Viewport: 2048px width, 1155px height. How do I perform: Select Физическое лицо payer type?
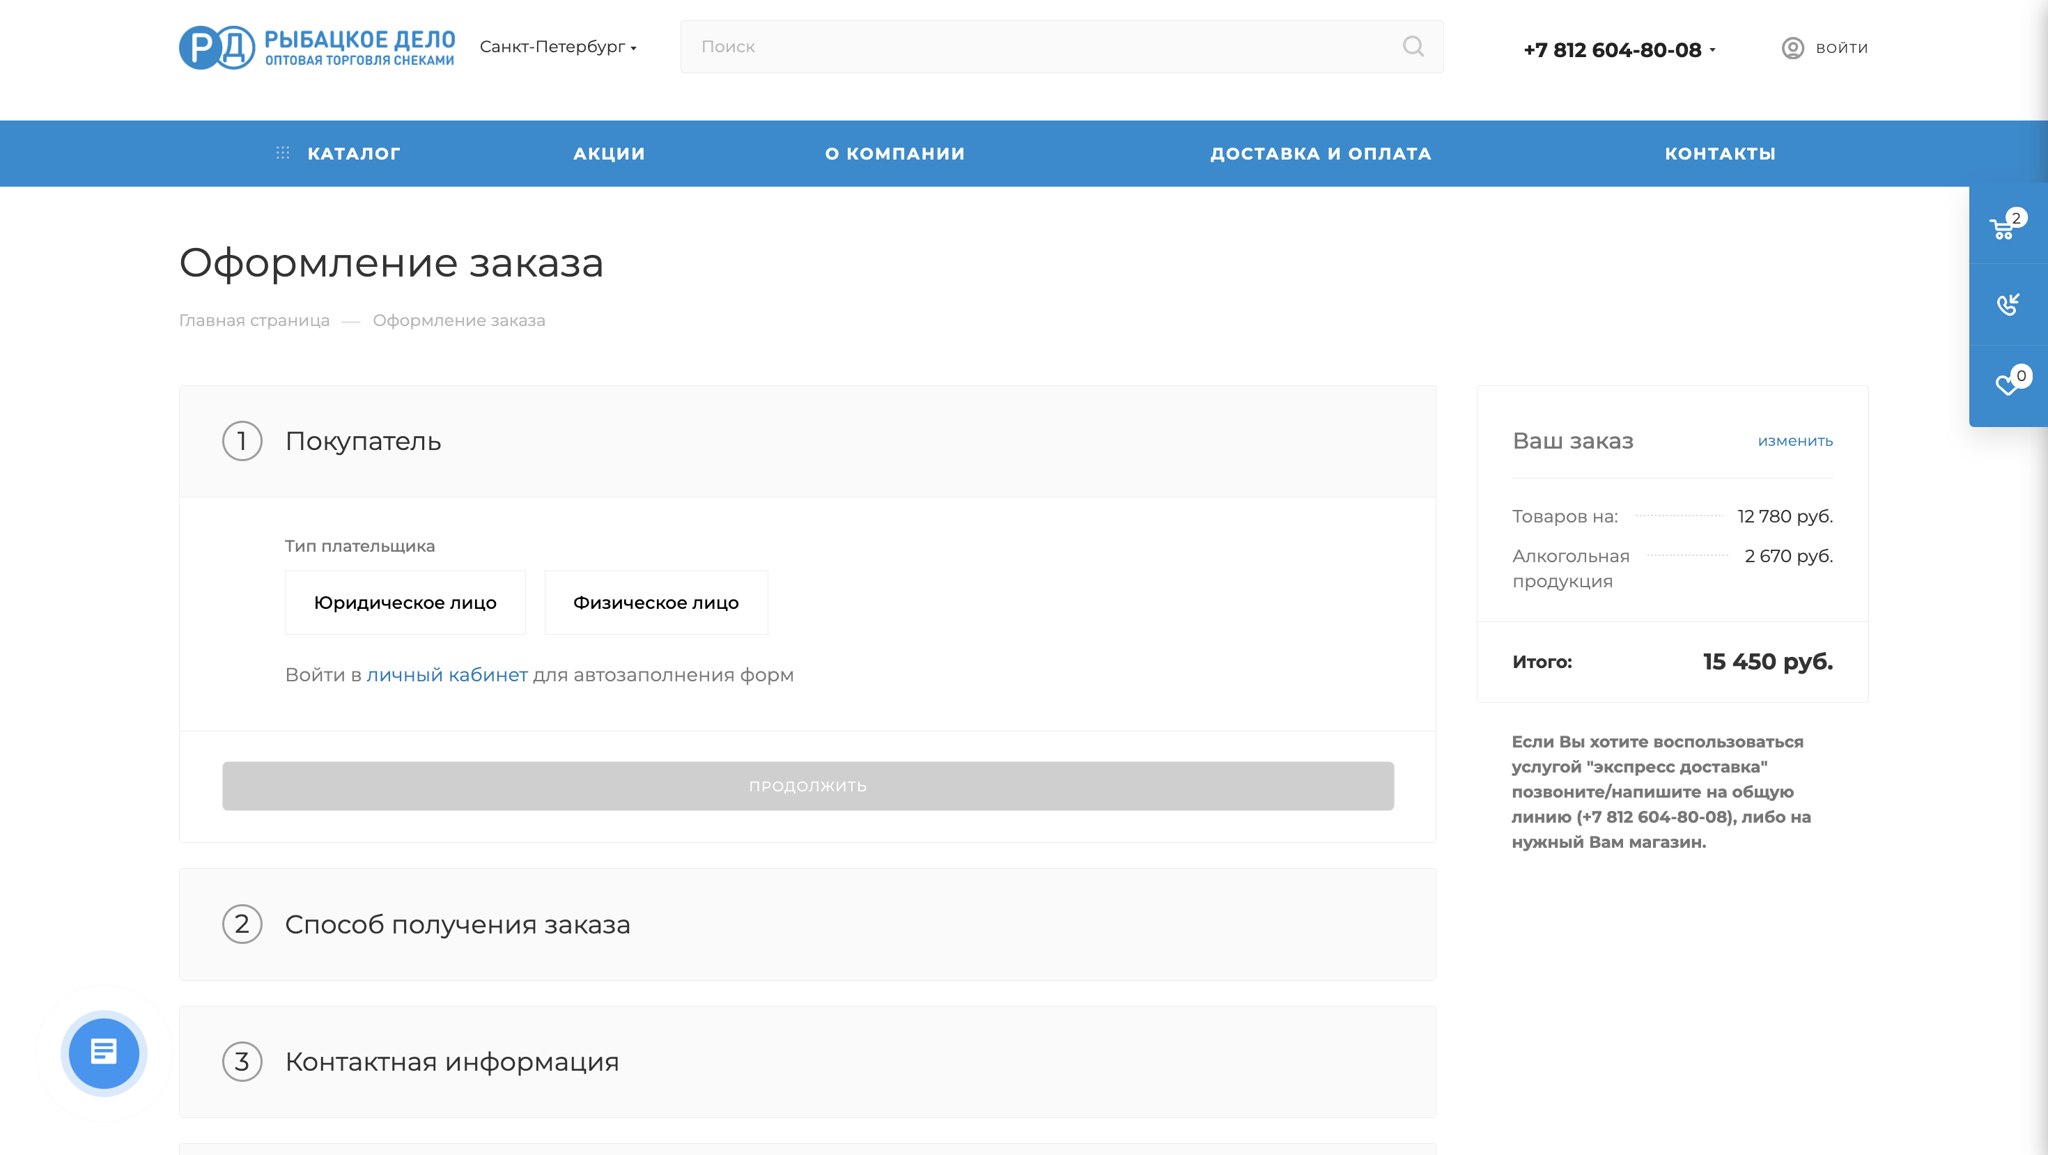(656, 602)
